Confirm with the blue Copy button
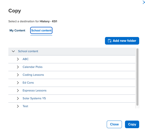Screen dimensions: 145x134 132,124
